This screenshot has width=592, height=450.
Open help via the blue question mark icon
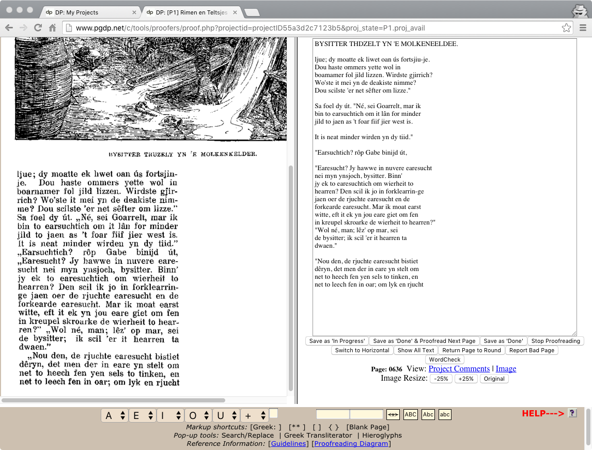coord(572,414)
